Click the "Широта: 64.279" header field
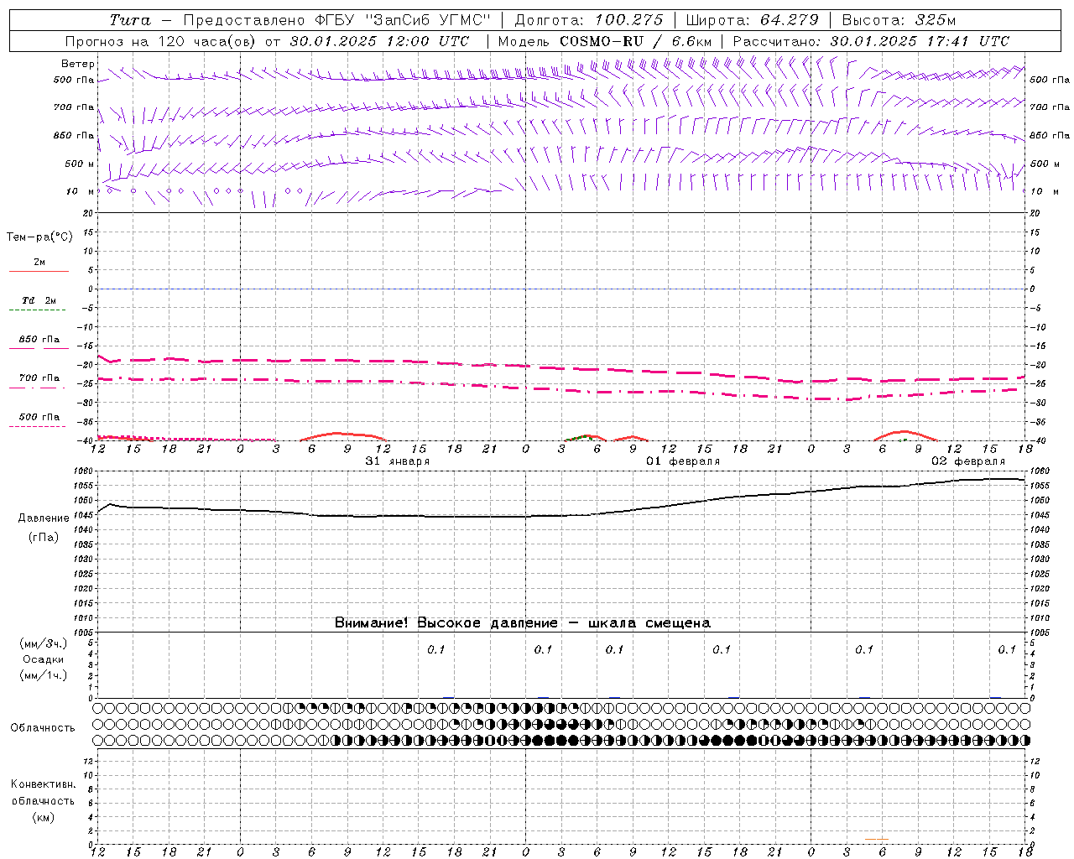 (753, 20)
